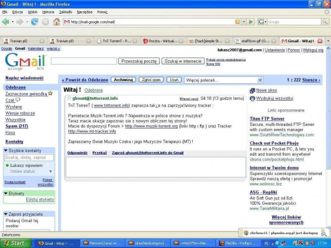Open the Plik menu
The width and height of the screenshot is (331, 248).
click(x=5, y=12)
